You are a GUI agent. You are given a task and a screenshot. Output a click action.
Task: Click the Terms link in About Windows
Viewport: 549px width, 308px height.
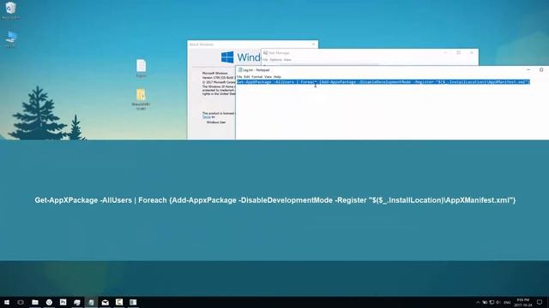click(x=207, y=117)
